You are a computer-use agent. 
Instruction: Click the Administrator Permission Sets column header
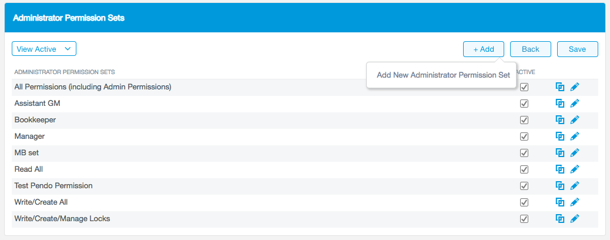(64, 72)
